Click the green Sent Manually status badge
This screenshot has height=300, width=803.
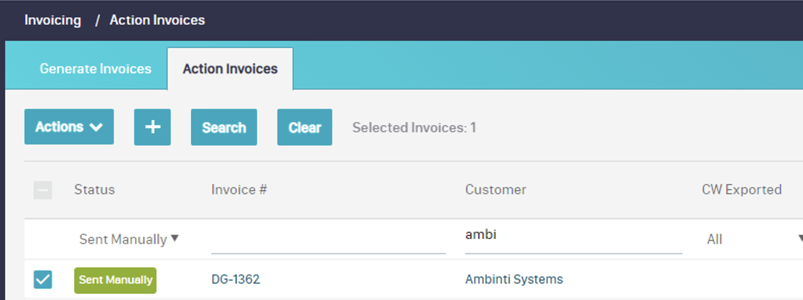coord(115,280)
